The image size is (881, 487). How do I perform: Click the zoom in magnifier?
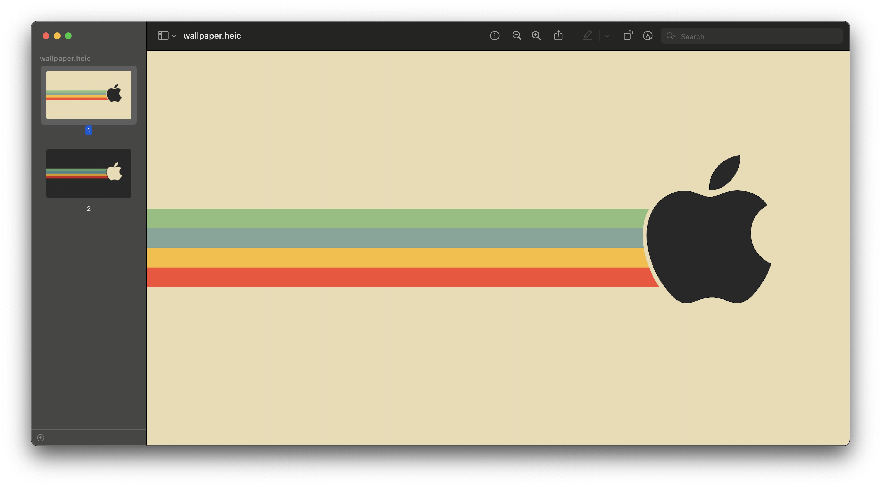coord(536,36)
